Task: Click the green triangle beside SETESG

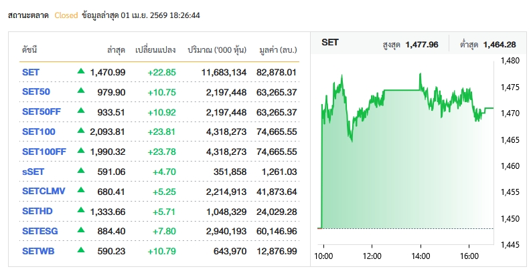Action: pos(81,231)
